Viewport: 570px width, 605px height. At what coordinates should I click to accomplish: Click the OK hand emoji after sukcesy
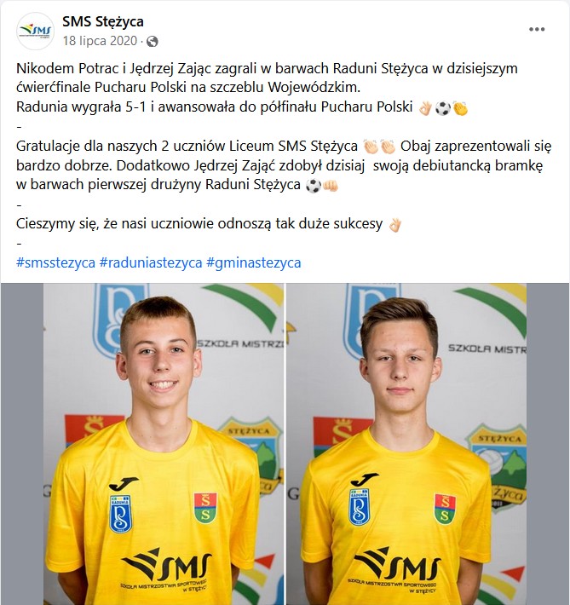click(x=394, y=225)
